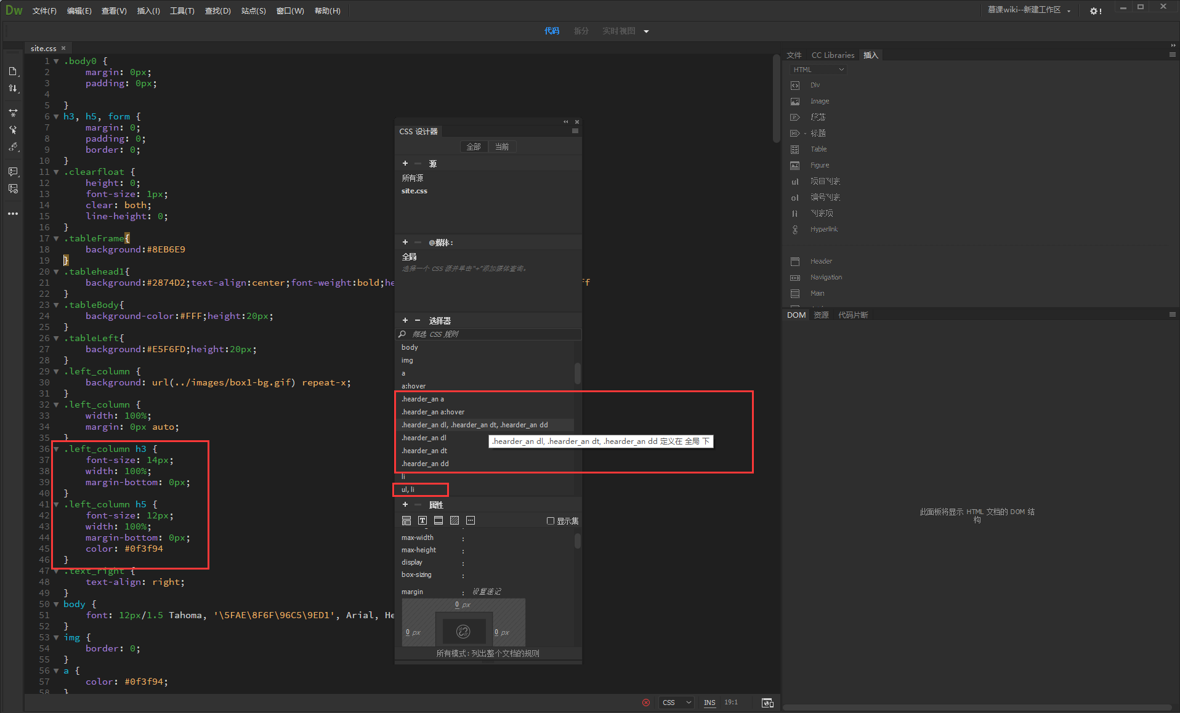Show Background property category icon
The image size is (1180, 713).
click(x=455, y=520)
